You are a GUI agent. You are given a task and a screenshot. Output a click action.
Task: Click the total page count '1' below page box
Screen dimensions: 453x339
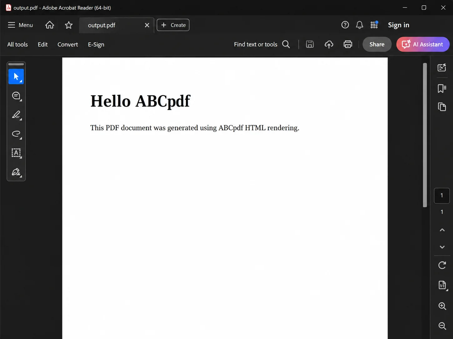(x=442, y=212)
